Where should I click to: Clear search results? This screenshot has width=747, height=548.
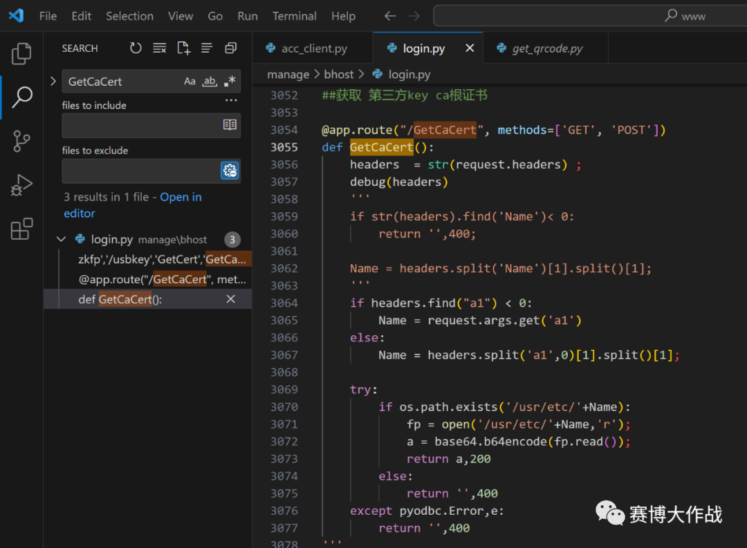tap(160, 48)
